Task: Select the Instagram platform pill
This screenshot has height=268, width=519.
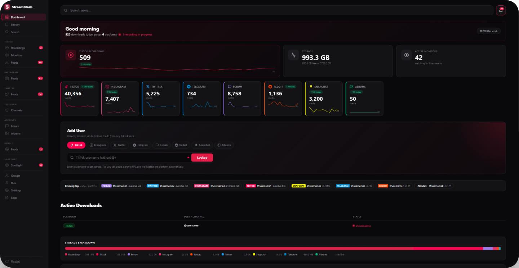Action: [98, 145]
